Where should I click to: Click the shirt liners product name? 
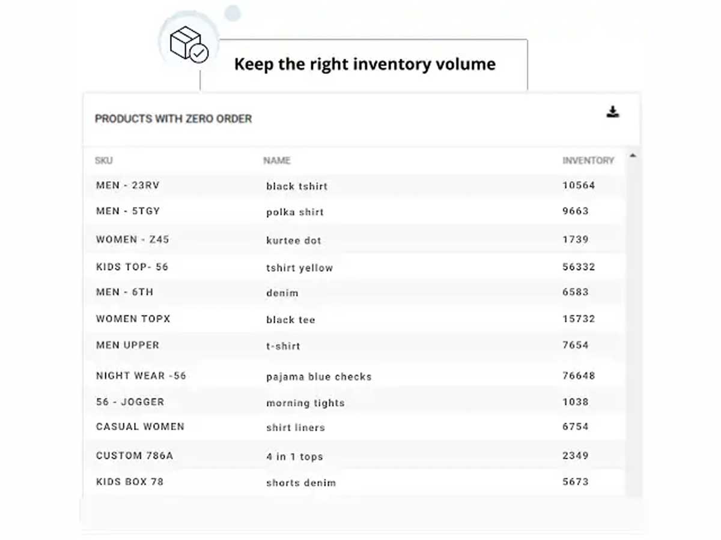tap(296, 428)
